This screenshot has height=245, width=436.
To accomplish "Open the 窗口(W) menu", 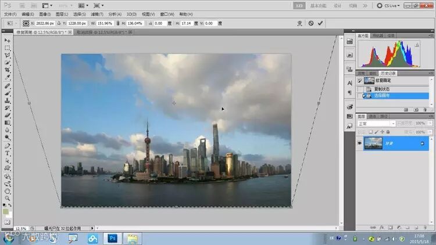I will click(x=167, y=14).
